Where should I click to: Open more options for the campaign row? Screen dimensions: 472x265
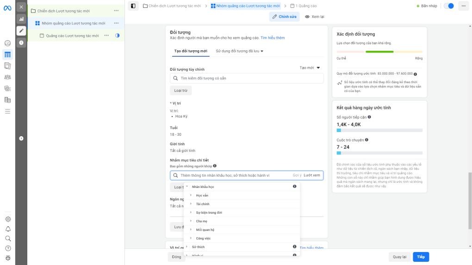tap(116, 11)
